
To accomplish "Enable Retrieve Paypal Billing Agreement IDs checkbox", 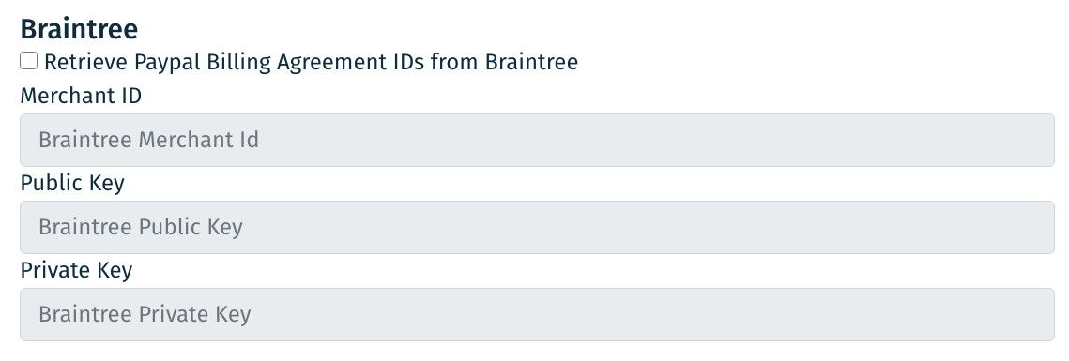I will tap(29, 61).
